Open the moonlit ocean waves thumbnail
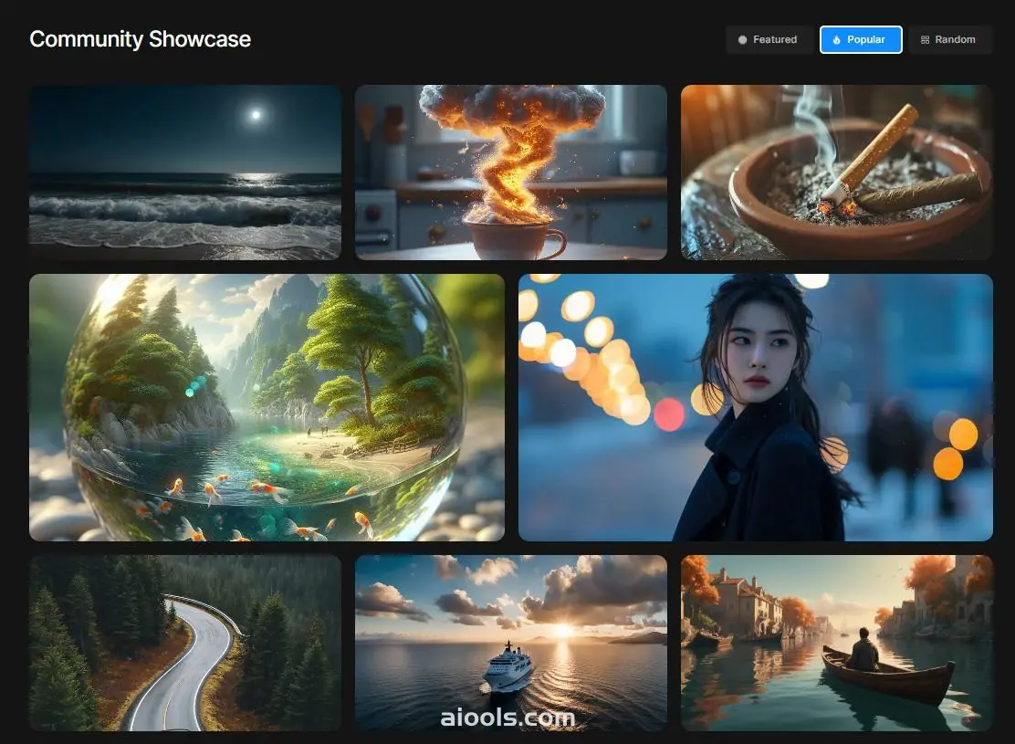The width and height of the screenshot is (1015, 744). 185,173
